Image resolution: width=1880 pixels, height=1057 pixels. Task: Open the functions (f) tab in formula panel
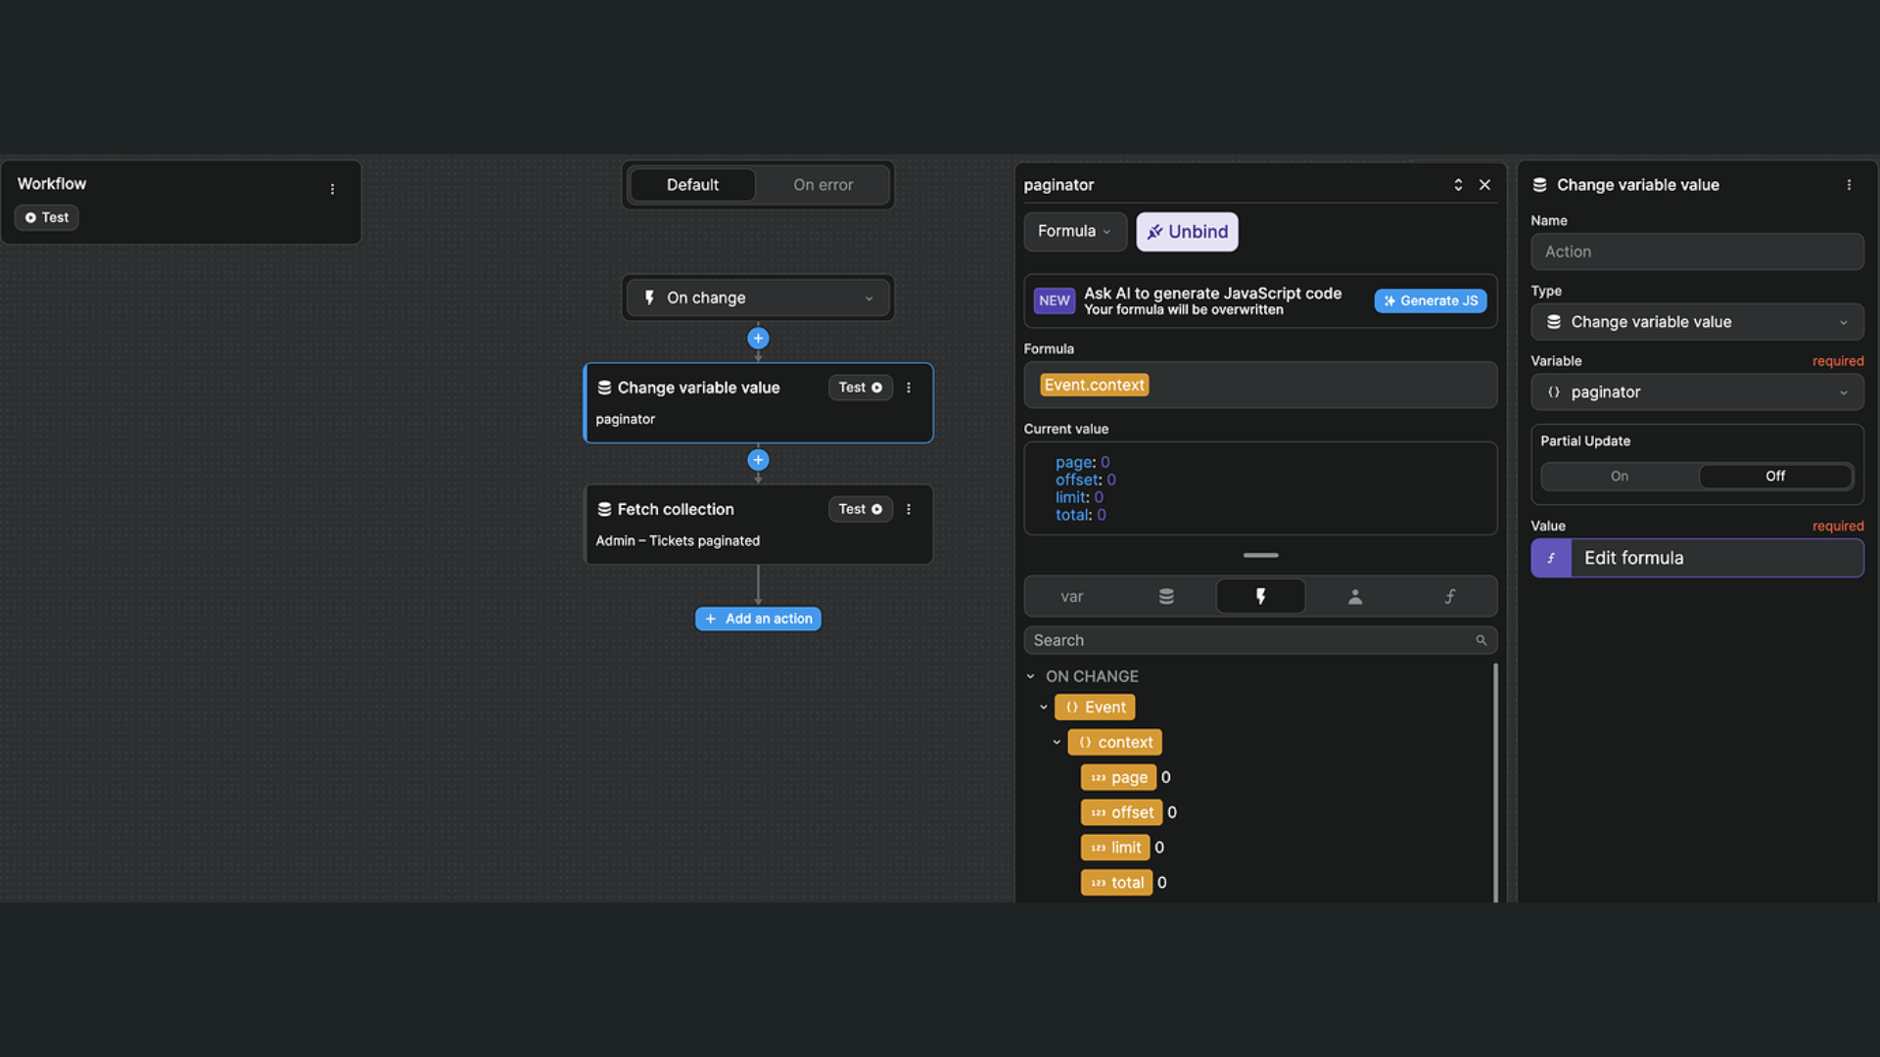click(x=1450, y=596)
